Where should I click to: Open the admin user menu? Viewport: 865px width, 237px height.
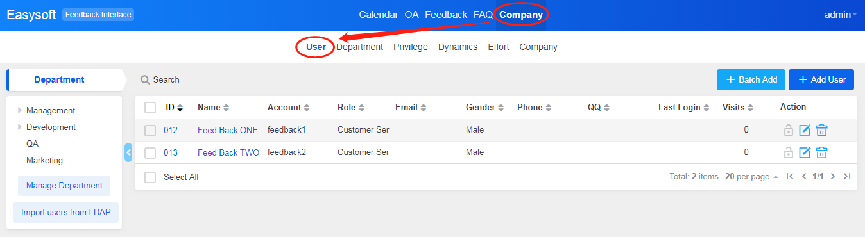[x=841, y=15]
